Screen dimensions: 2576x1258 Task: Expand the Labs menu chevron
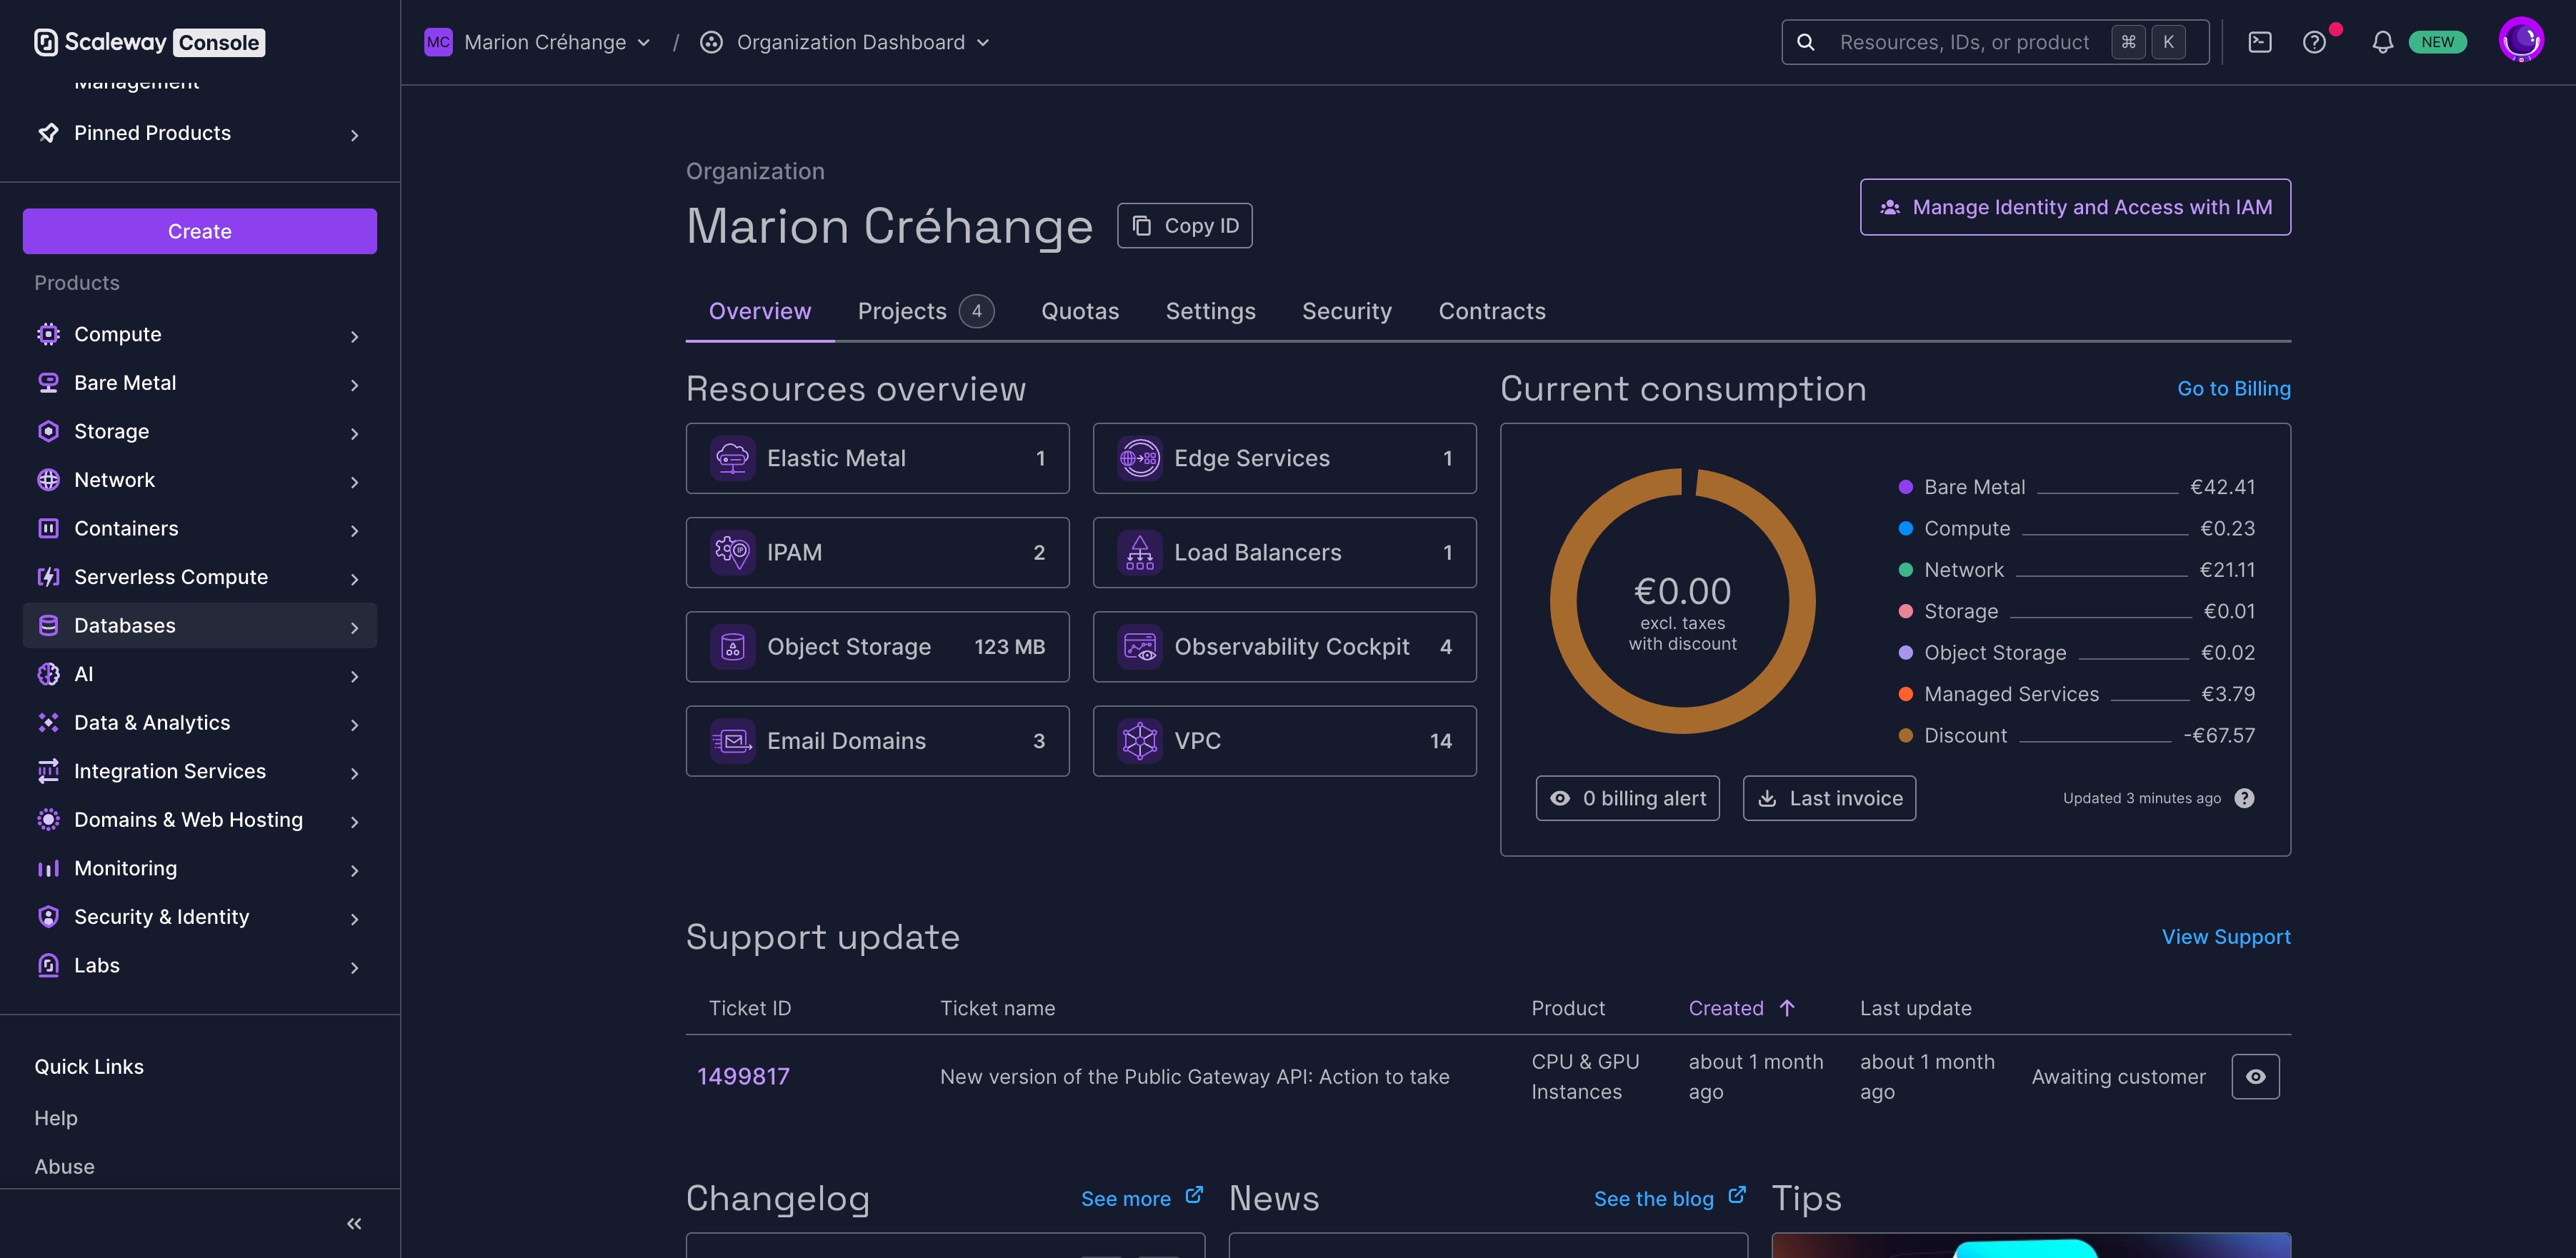click(354, 967)
